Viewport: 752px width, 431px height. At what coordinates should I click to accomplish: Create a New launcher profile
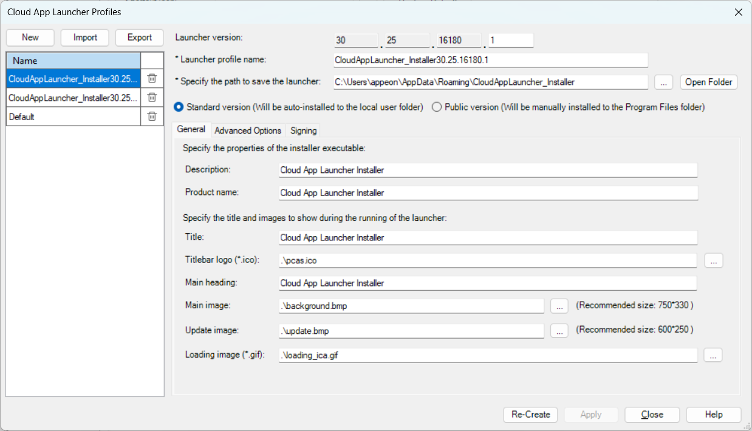pos(30,38)
